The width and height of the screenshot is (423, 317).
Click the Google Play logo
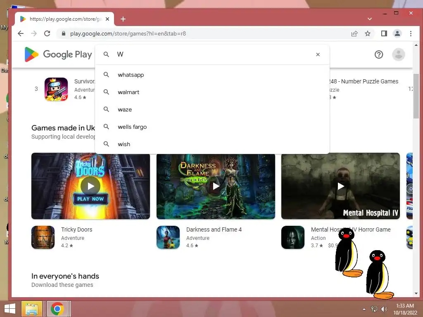[58, 54]
